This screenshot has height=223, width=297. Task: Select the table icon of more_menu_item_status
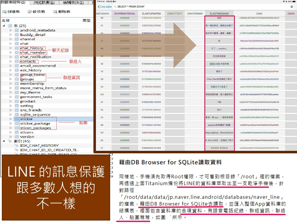[x=17, y=88]
